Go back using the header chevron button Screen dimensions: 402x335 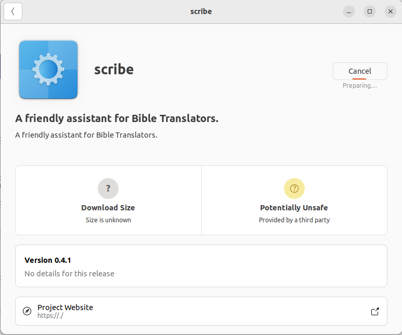(x=13, y=11)
